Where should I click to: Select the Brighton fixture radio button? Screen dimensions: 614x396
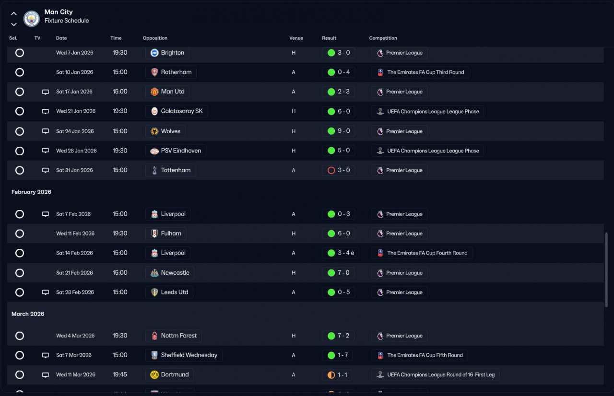click(20, 53)
